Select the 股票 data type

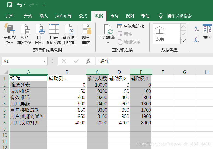[160, 34]
